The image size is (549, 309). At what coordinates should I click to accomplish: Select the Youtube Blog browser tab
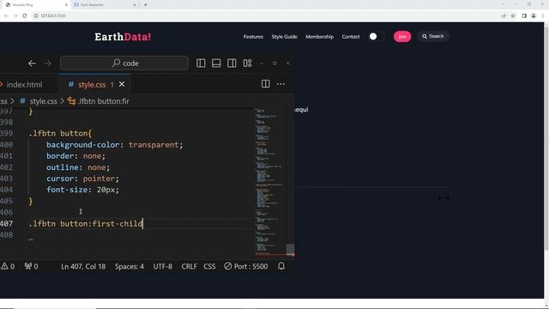coord(37,5)
